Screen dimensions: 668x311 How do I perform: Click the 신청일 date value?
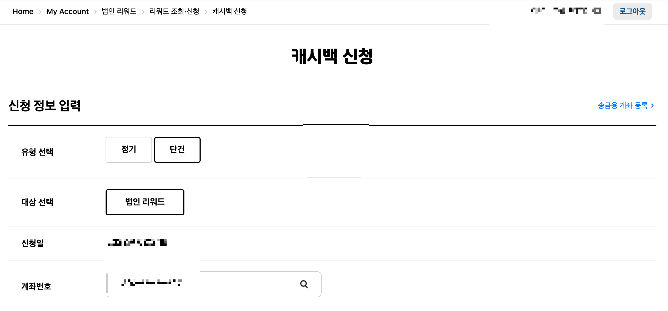click(137, 242)
